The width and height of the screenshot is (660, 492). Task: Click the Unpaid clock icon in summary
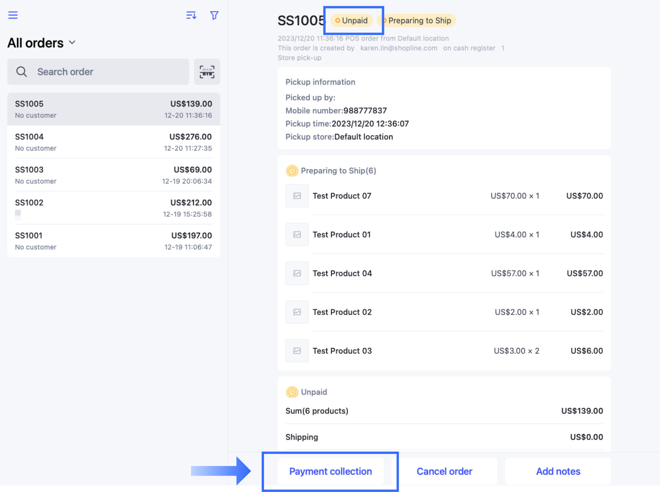(292, 392)
